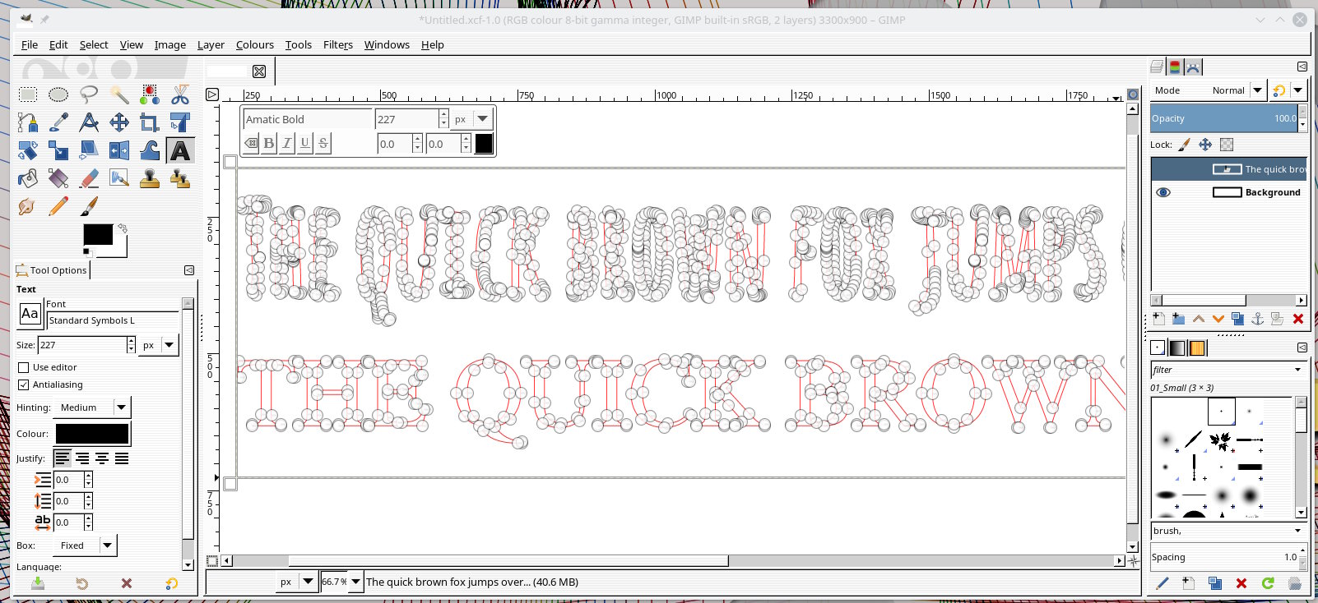Select the Warp Transform wave tool
Image resolution: width=1318 pixels, height=603 pixels.
150,150
